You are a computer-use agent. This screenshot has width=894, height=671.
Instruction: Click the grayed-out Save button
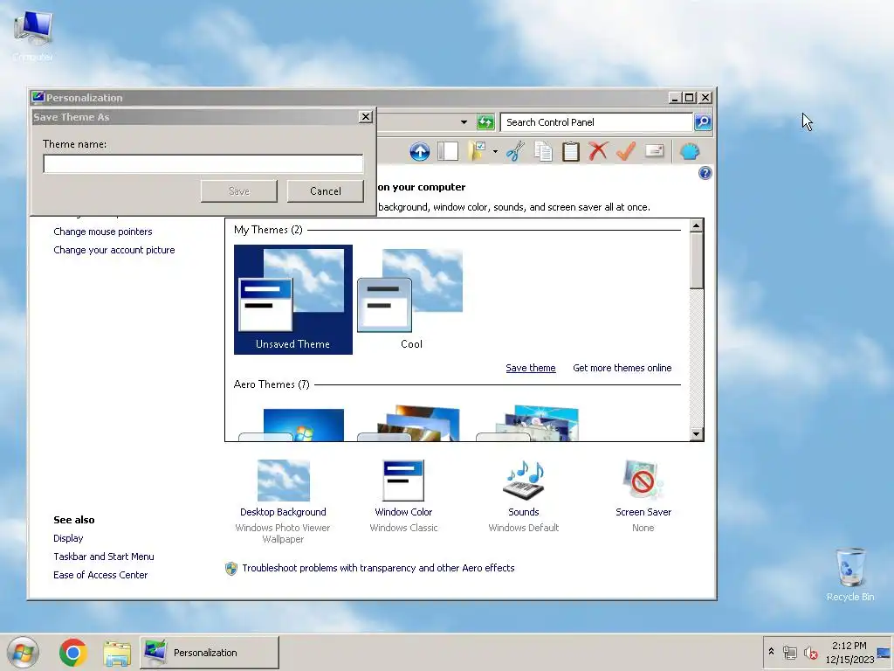tap(239, 191)
